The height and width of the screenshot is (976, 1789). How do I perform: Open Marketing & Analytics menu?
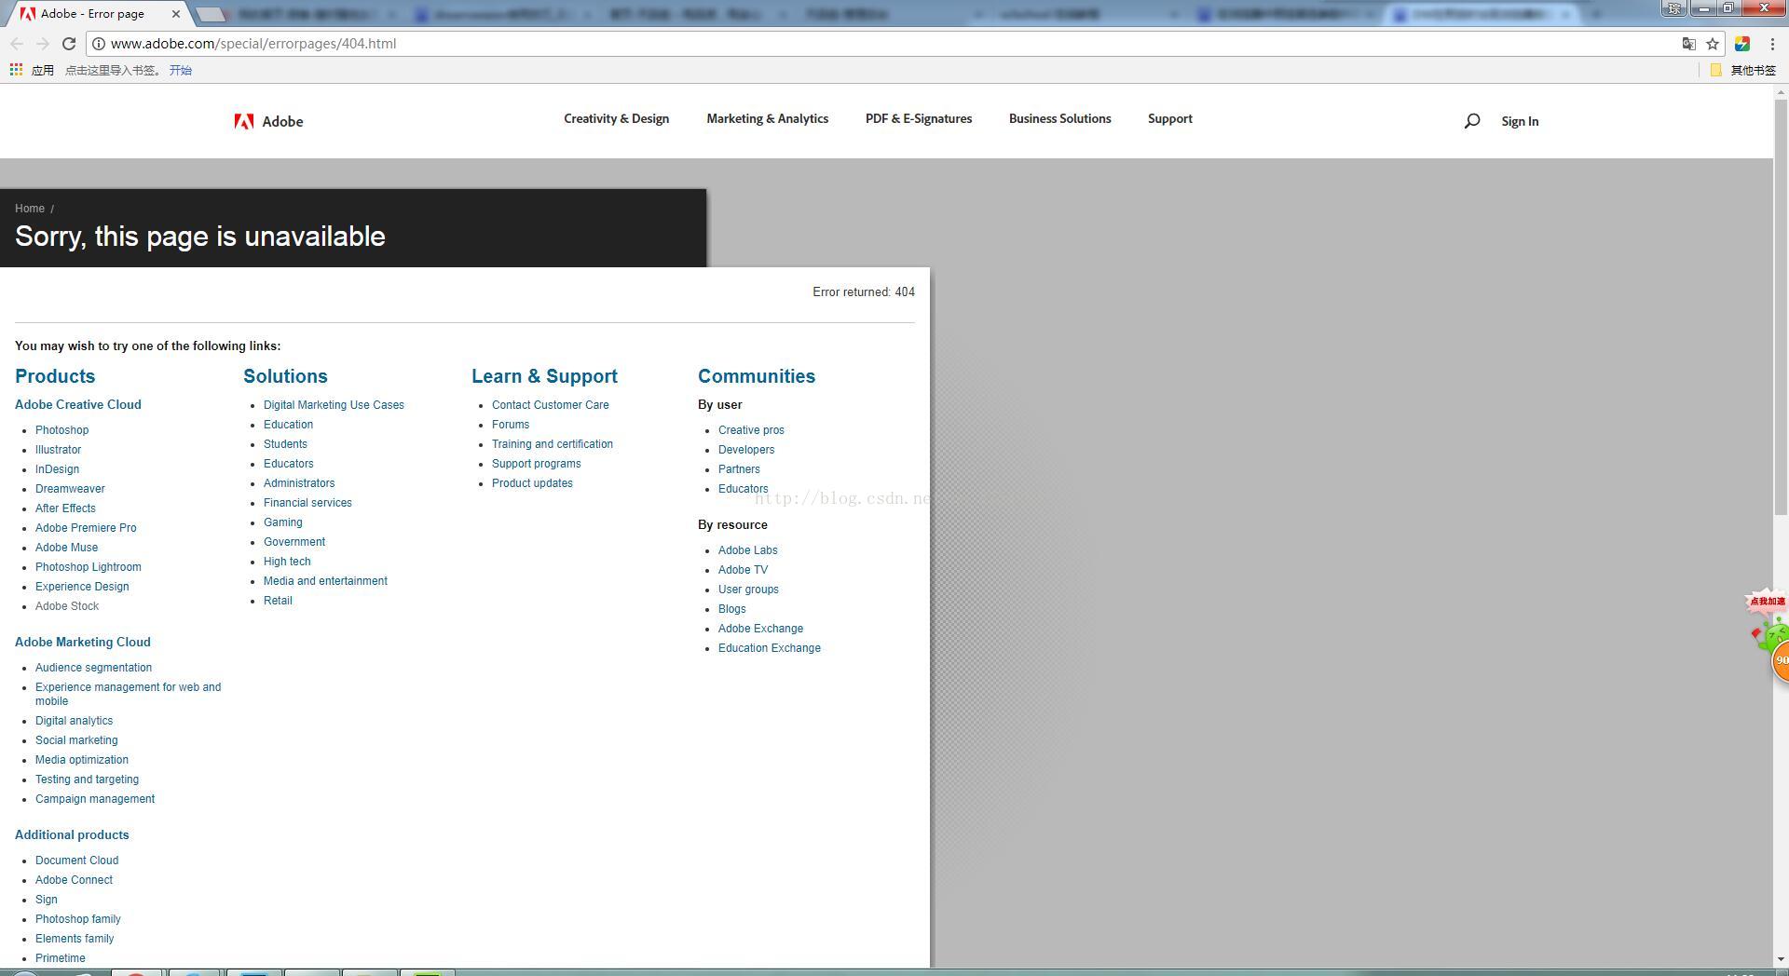(x=767, y=119)
